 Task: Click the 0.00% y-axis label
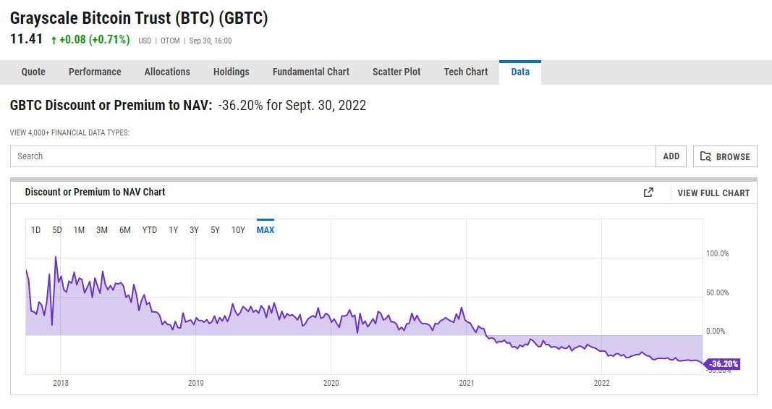(716, 331)
